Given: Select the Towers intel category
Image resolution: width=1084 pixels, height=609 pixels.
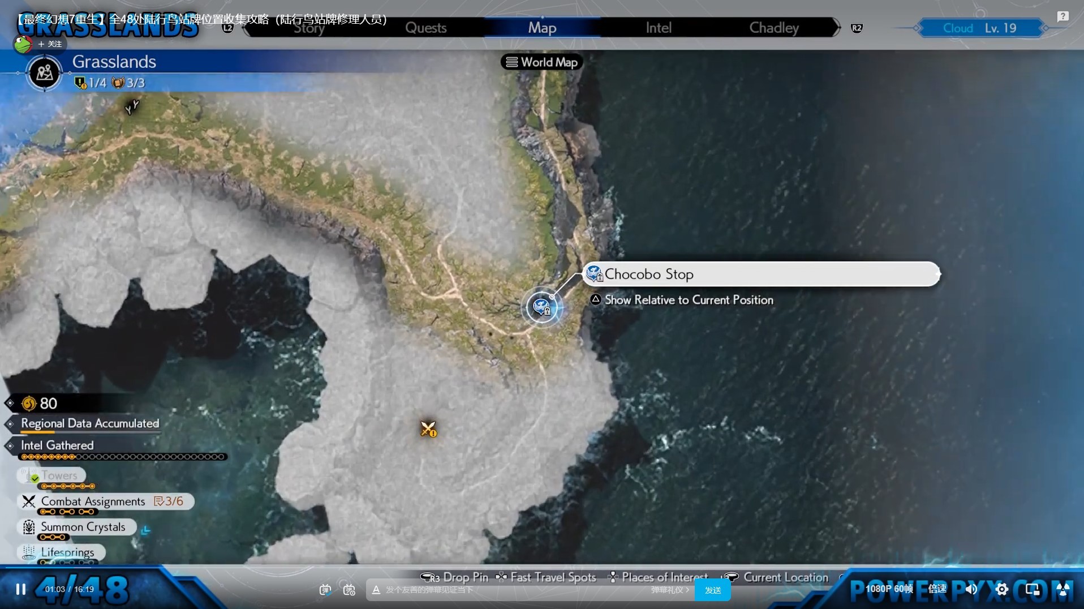Looking at the screenshot, I should tap(51, 475).
